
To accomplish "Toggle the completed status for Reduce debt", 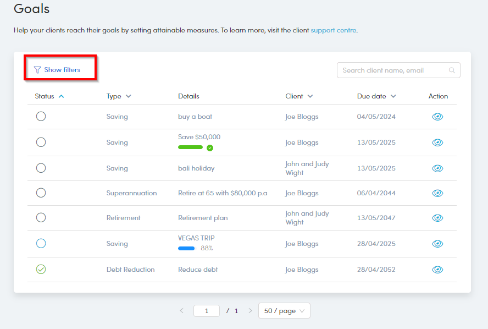I will 41,269.
